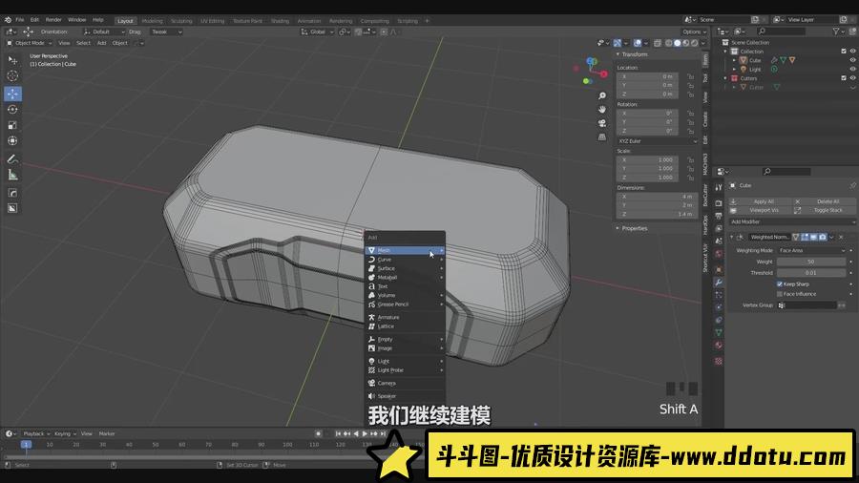Choose Camera in the Add menu
859x483 pixels.
point(405,384)
